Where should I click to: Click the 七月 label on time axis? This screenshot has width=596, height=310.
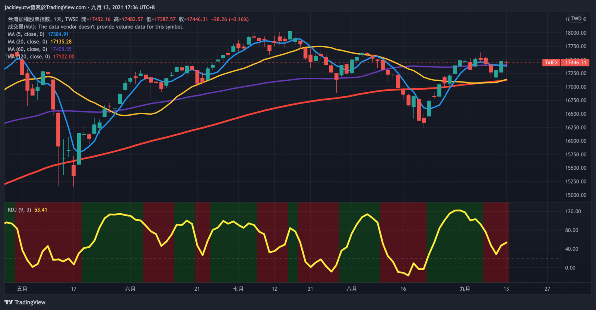pyautogui.click(x=238, y=289)
